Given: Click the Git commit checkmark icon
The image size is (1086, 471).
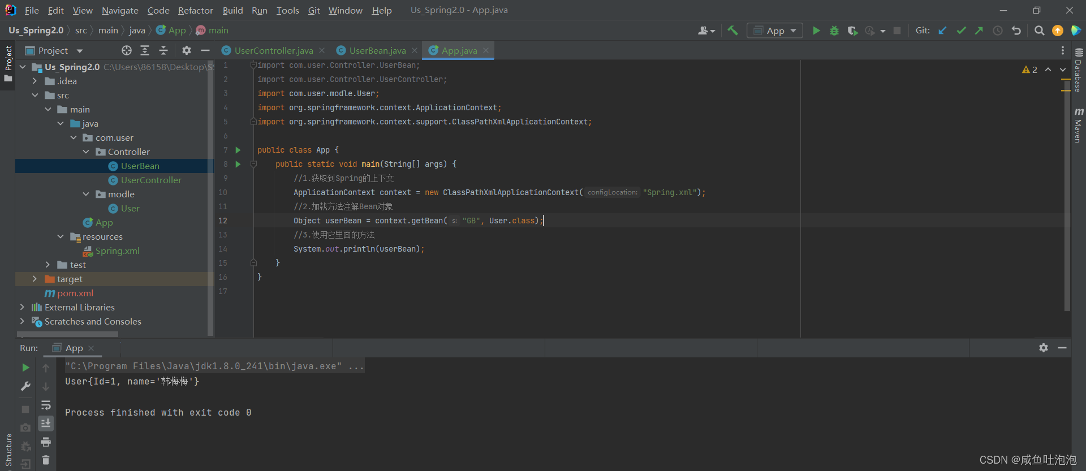Looking at the screenshot, I should click(x=961, y=31).
